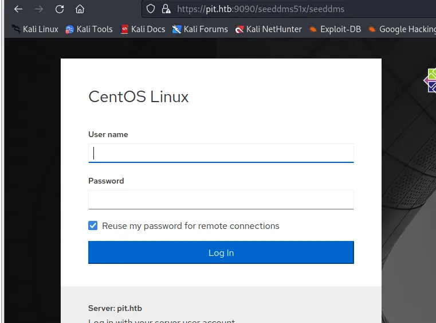
Task: Show tracking protection shield details
Action: (151, 9)
